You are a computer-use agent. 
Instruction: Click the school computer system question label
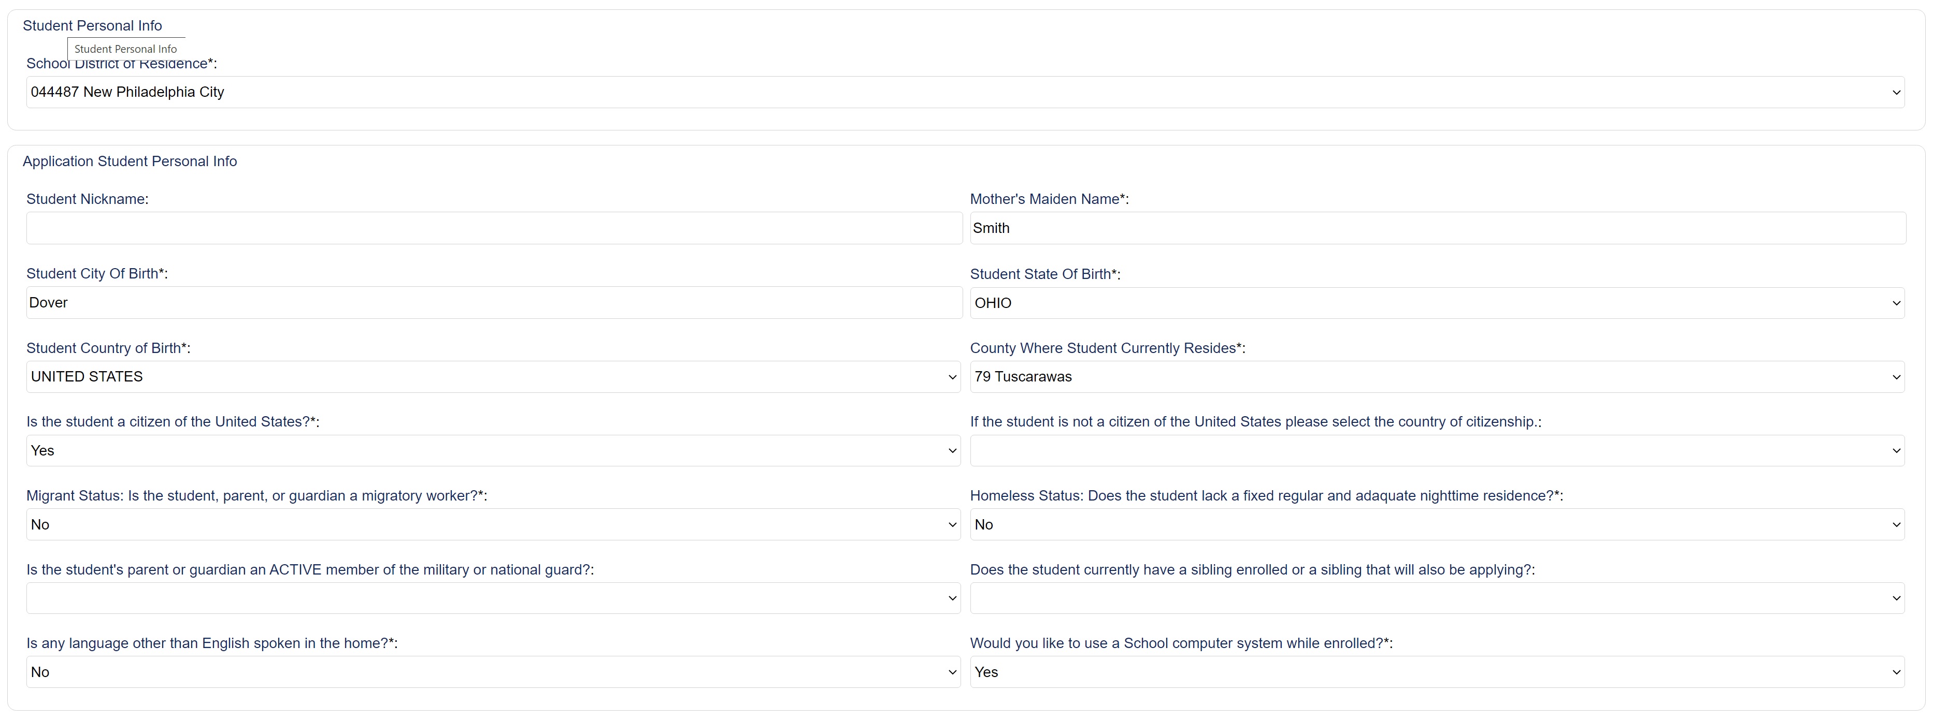(1181, 643)
